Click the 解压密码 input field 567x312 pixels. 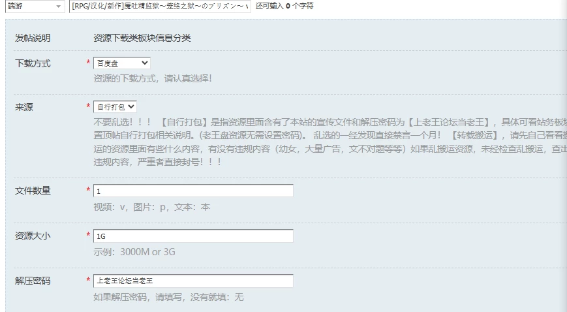coord(193,281)
